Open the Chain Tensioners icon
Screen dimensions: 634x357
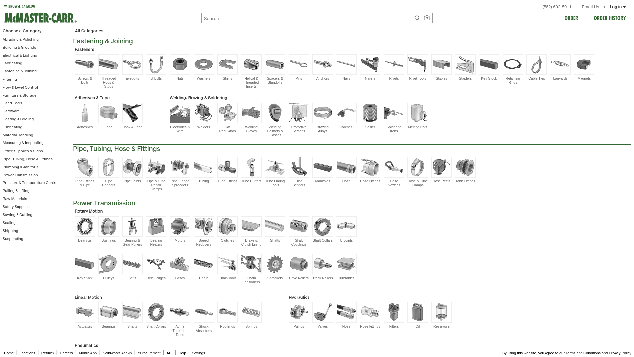pyautogui.click(x=251, y=264)
